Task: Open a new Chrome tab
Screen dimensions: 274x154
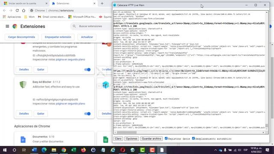Action: (x=102, y=3)
